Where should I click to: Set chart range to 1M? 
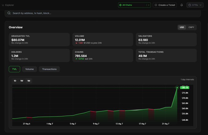(29, 81)
